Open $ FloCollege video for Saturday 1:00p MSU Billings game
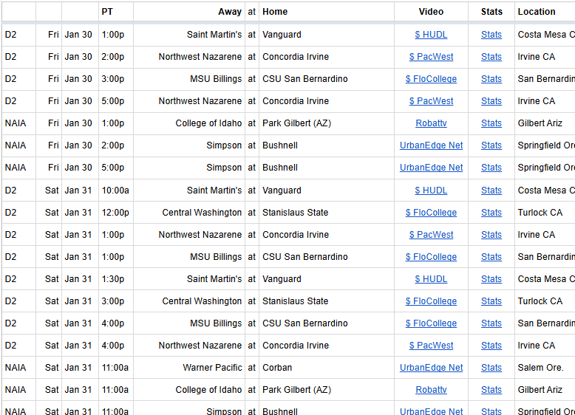 point(431,257)
